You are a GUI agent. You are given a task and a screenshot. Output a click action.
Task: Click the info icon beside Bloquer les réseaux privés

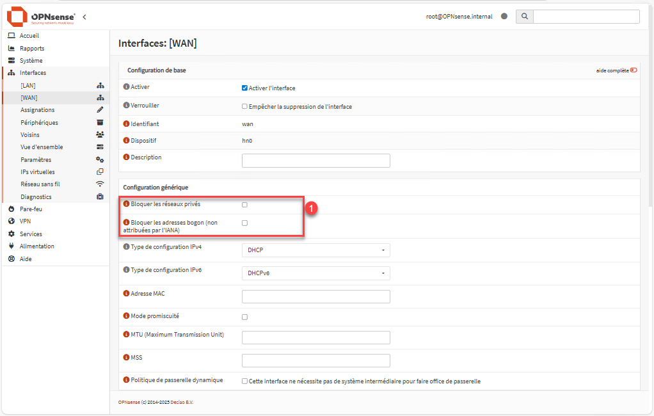tap(126, 204)
